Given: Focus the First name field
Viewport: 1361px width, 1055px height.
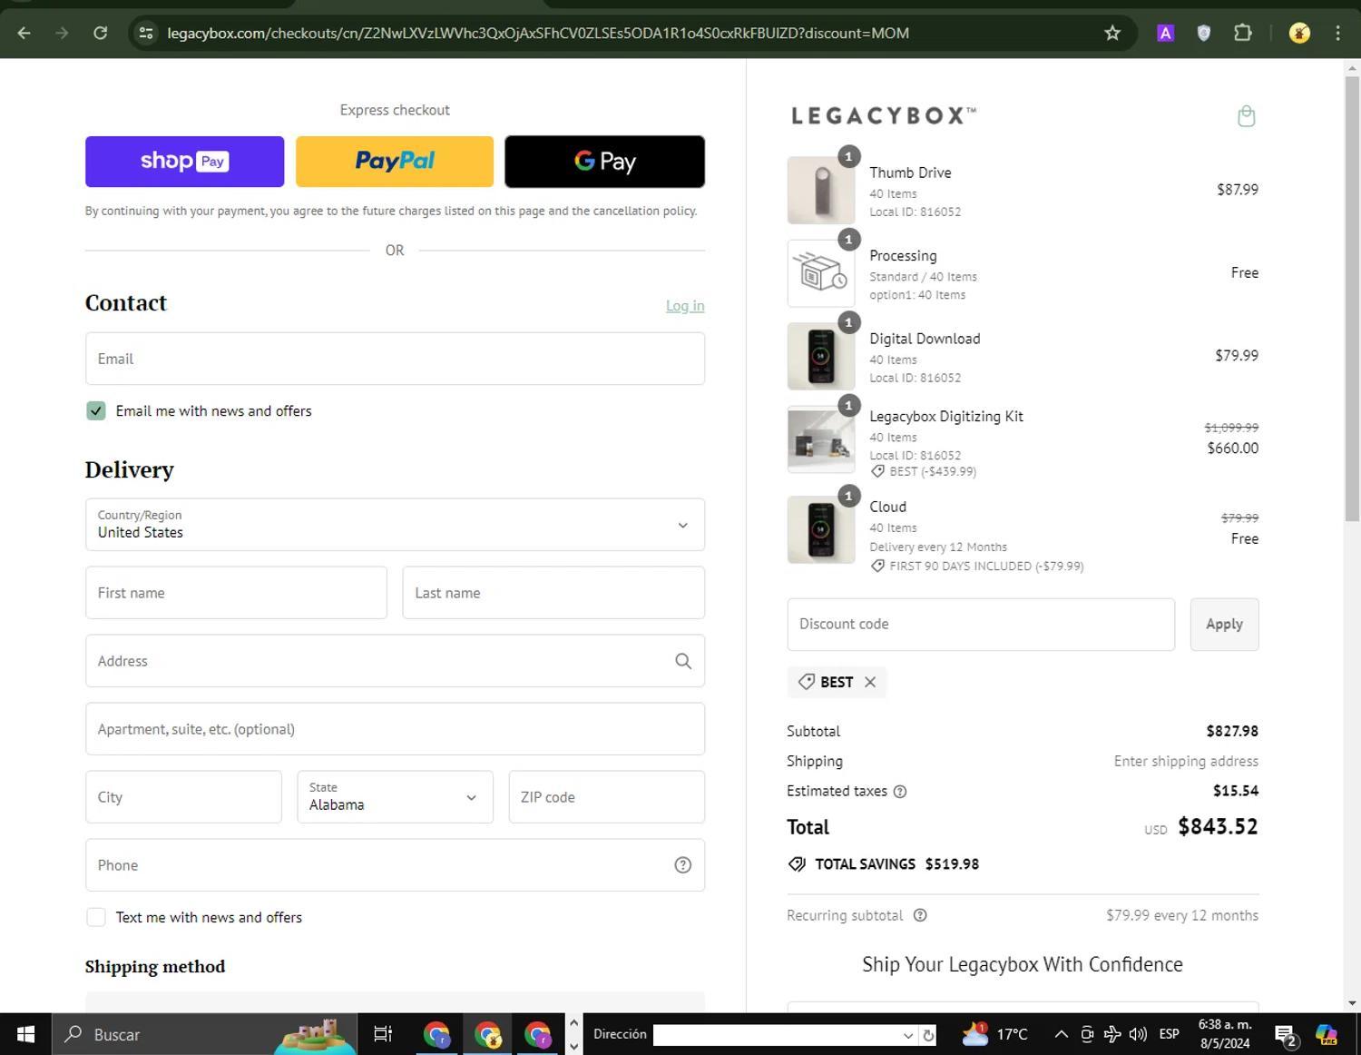Looking at the screenshot, I should click(236, 593).
